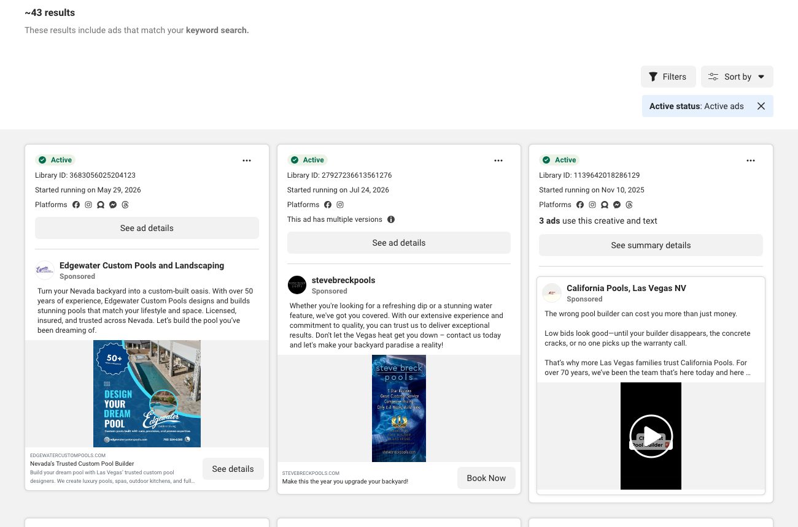
Task: Click See ad details for Edgewater ad
Action: coord(147,228)
